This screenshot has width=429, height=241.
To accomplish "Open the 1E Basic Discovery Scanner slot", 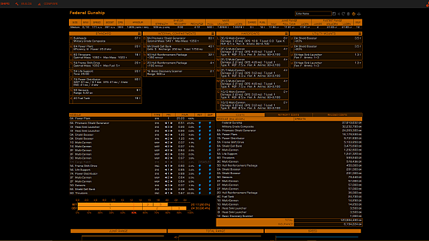I will pyautogui.click(x=179, y=73).
